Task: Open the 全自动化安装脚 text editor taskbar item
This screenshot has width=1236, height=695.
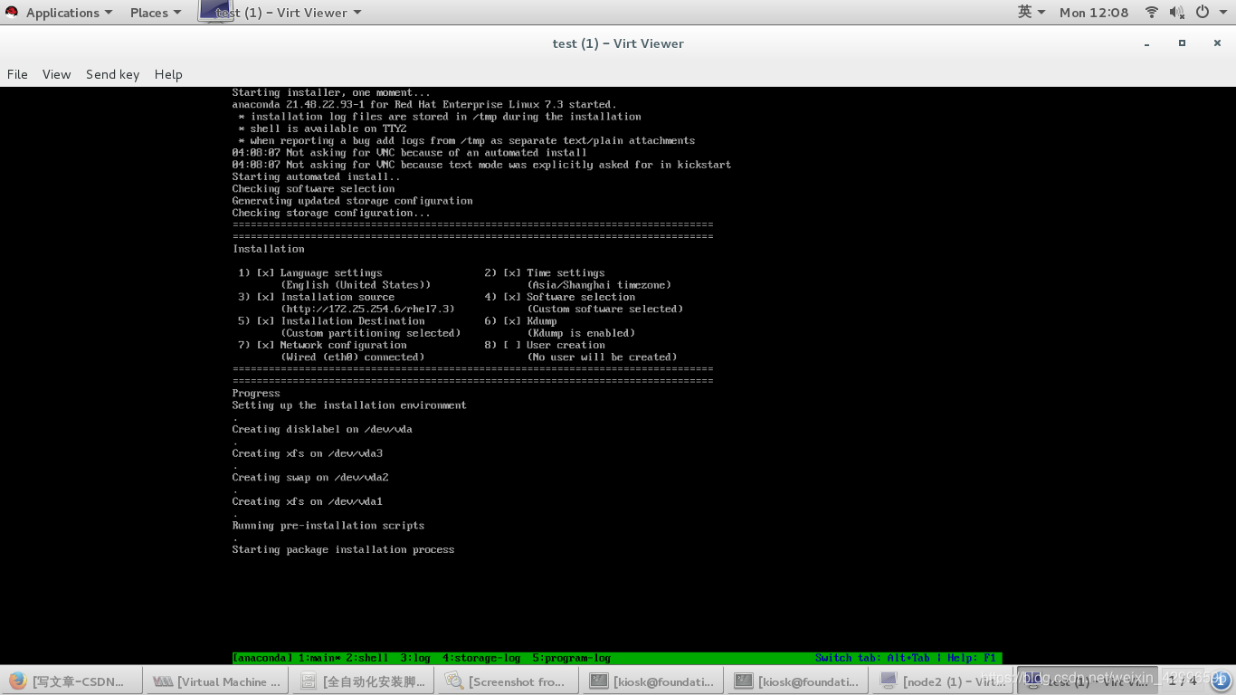Action: (x=362, y=681)
